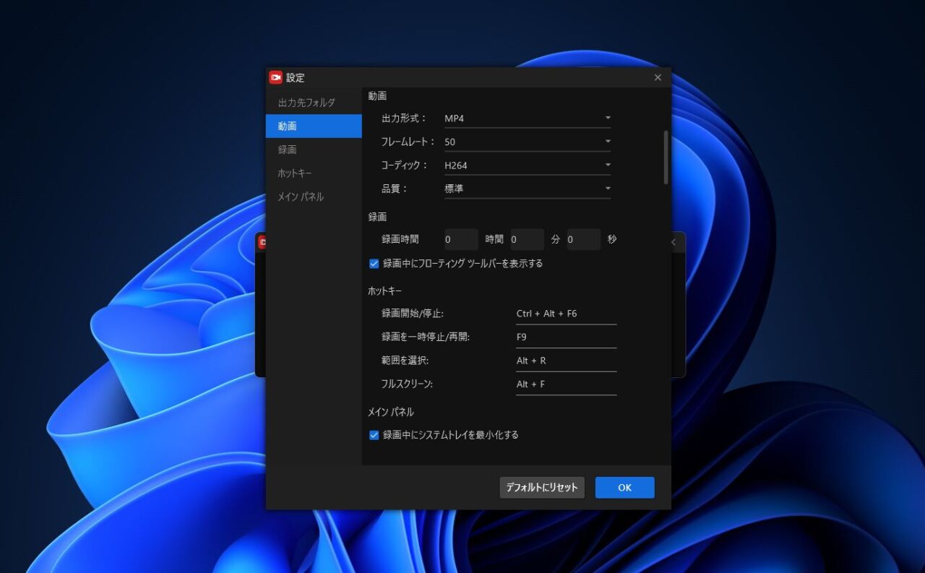Select the 出力先フォルダ sidebar item
Image resolution: width=925 pixels, height=573 pixels.
pyautogui.click(x=314, y=103)
